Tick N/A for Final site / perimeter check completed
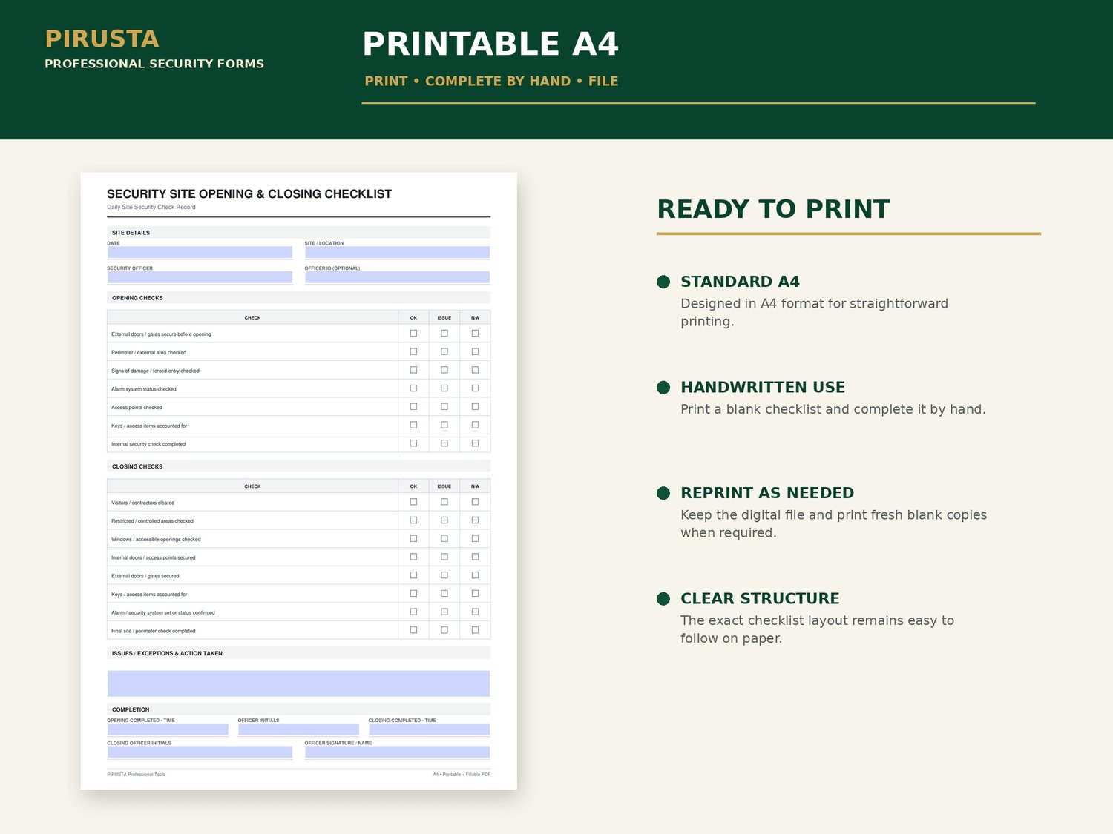1113x834 pixels. pos(475,630)
